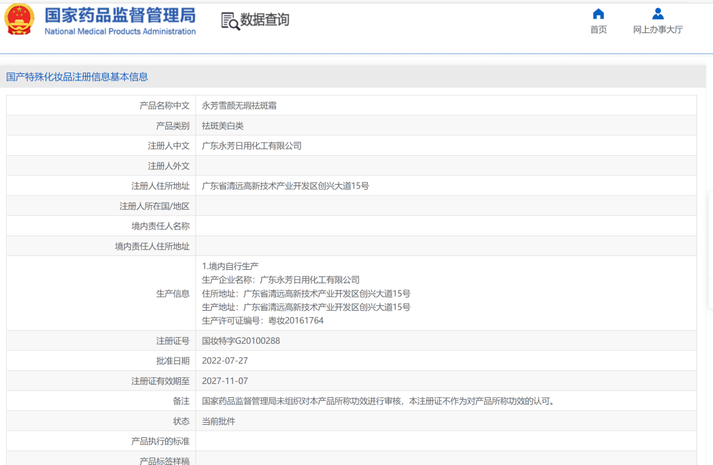This screenshot has height=465, width=713.
Task: Select 国产特殊化妆品注册信息基本信息 section header
Action: (x=77, y=77)
